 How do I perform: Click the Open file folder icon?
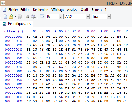coord(11,16)
